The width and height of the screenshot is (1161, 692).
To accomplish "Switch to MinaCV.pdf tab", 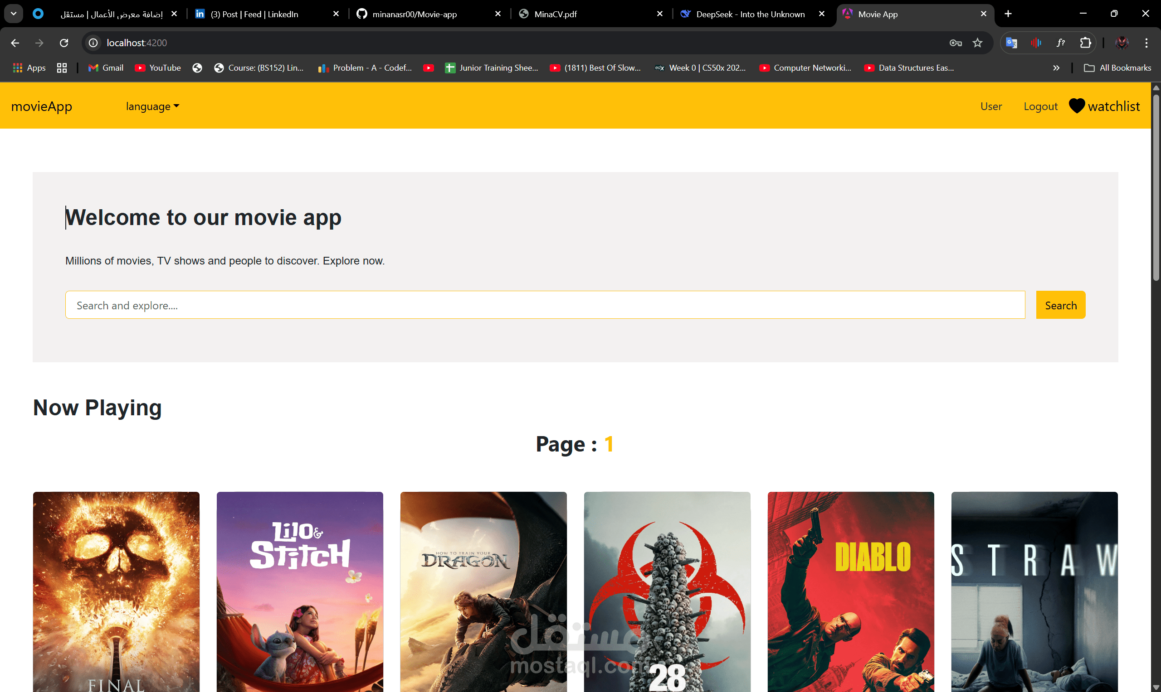I will [x=591, y=14].
